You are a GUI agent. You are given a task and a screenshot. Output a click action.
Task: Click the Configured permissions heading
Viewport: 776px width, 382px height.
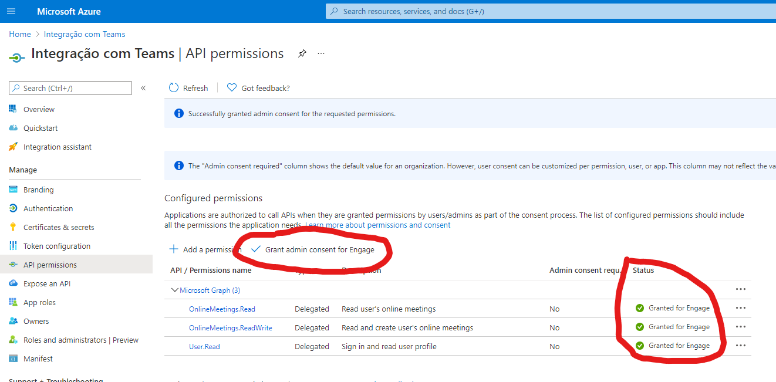[214, 198]
